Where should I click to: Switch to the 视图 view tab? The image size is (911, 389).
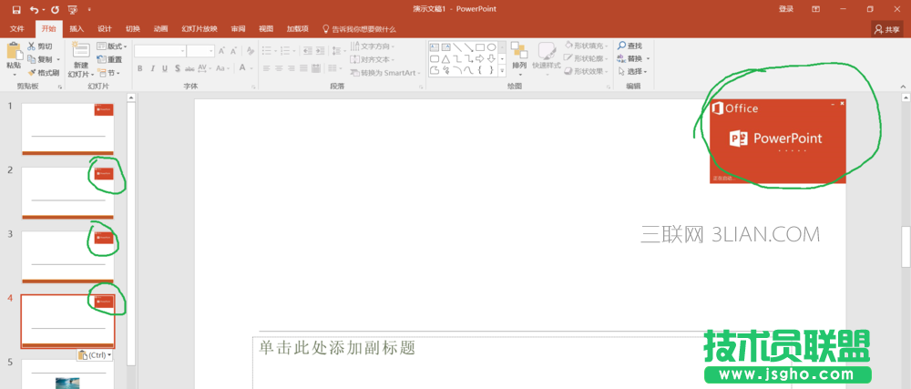(265, 29)
